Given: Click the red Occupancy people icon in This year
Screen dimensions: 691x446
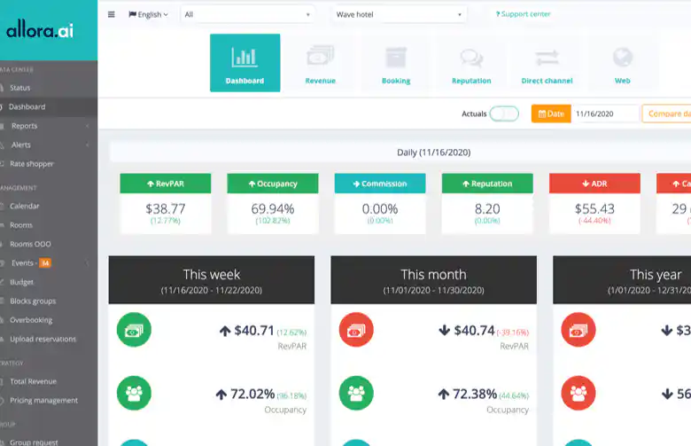Looking at the screenshot, I should [578, 393].
